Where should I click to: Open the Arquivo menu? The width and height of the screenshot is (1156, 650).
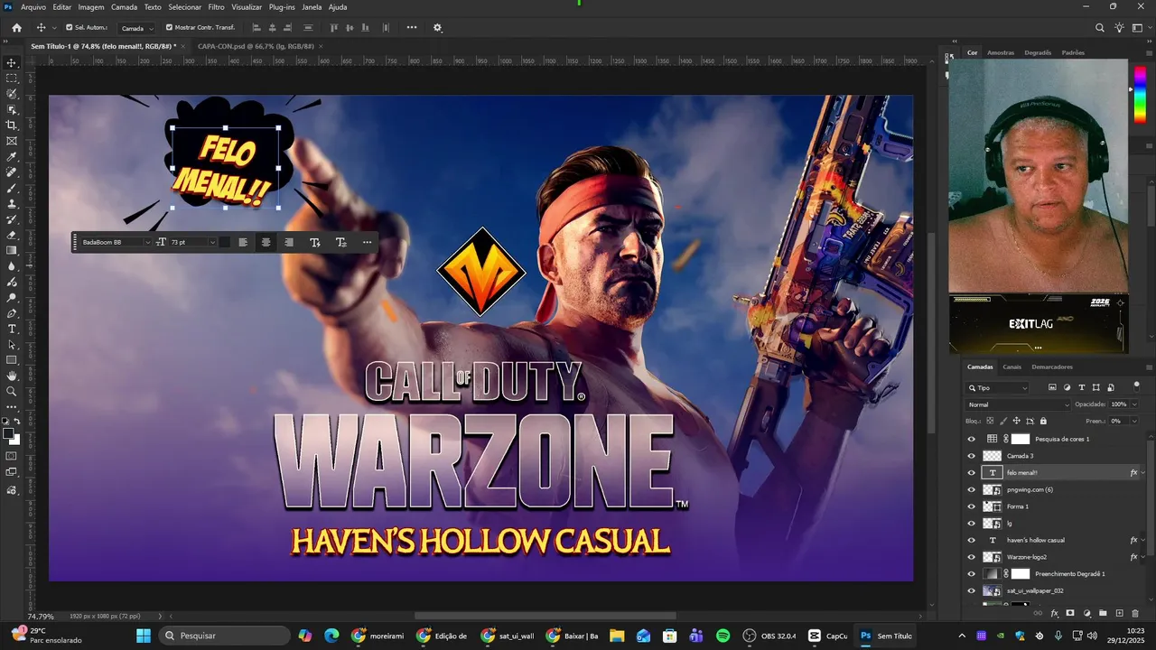[33, 6]
